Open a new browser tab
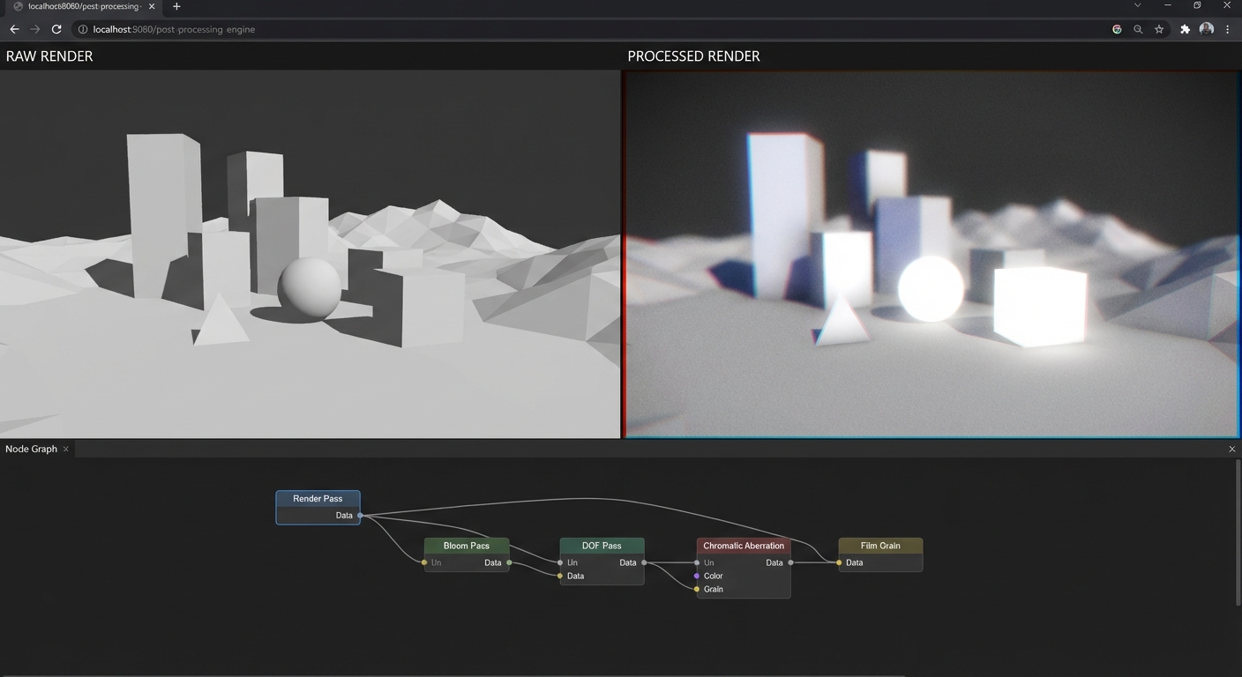Viewport: 1242px width, 677px height. pyautogui.click(x=176, y=6)
